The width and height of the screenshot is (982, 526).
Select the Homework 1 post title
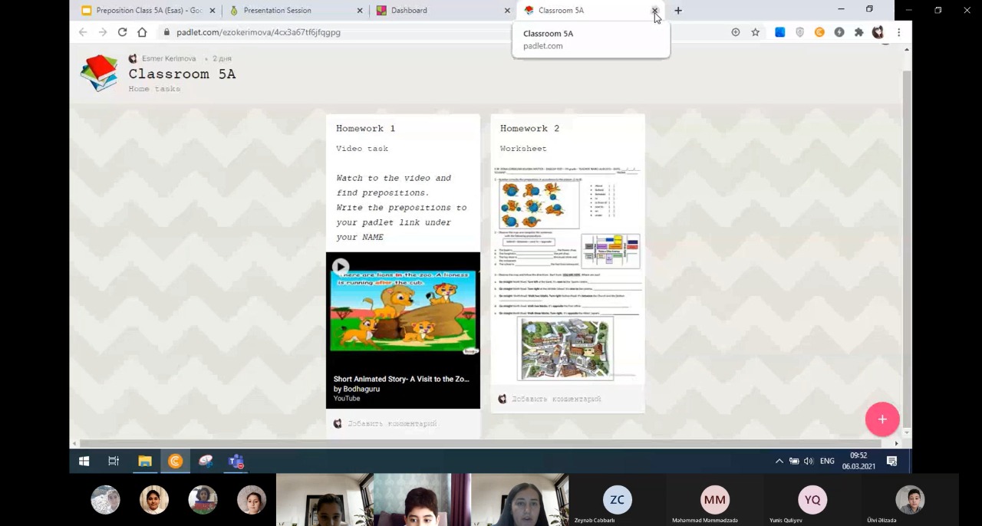pyautogui.click(x=365, y=128)
